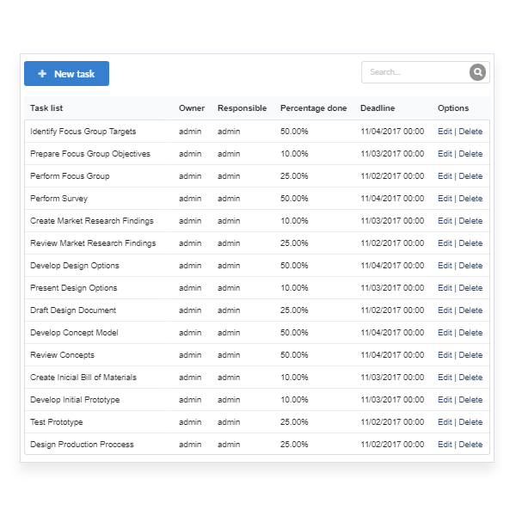Click the search magnifier icon
This screenshot has height=516, width=516.
(477, 72)
